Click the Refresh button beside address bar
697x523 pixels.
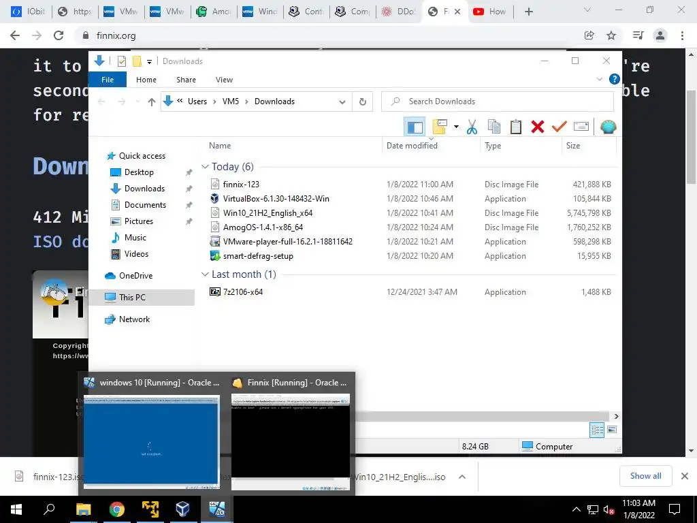362,102
